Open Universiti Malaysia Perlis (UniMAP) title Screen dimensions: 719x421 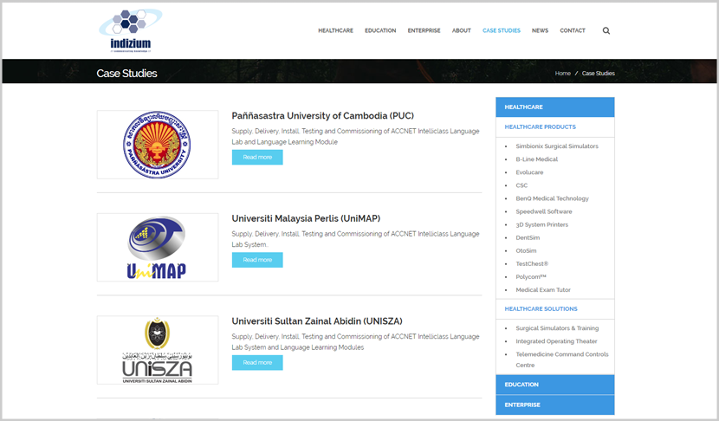[306, 218]
